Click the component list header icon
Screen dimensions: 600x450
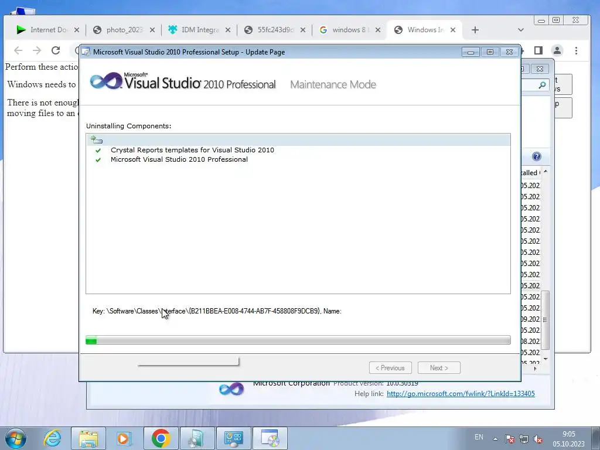tap(96, 139)
